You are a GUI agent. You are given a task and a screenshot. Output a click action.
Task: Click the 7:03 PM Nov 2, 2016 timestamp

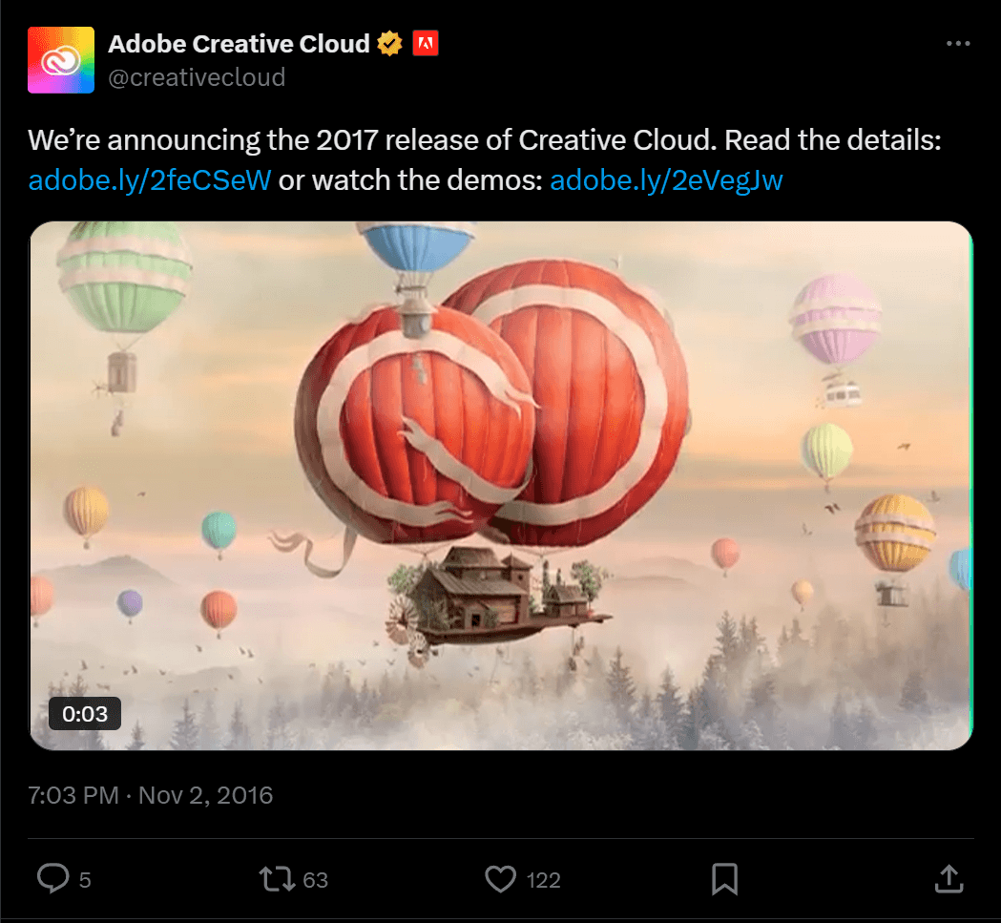pyautogui.click(x=151, y=795)
